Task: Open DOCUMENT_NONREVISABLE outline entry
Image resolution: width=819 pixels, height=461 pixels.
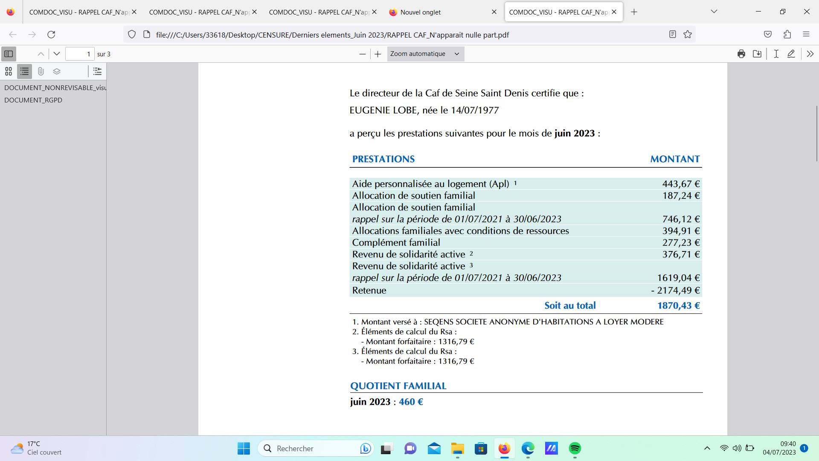Action: [55, 88]
